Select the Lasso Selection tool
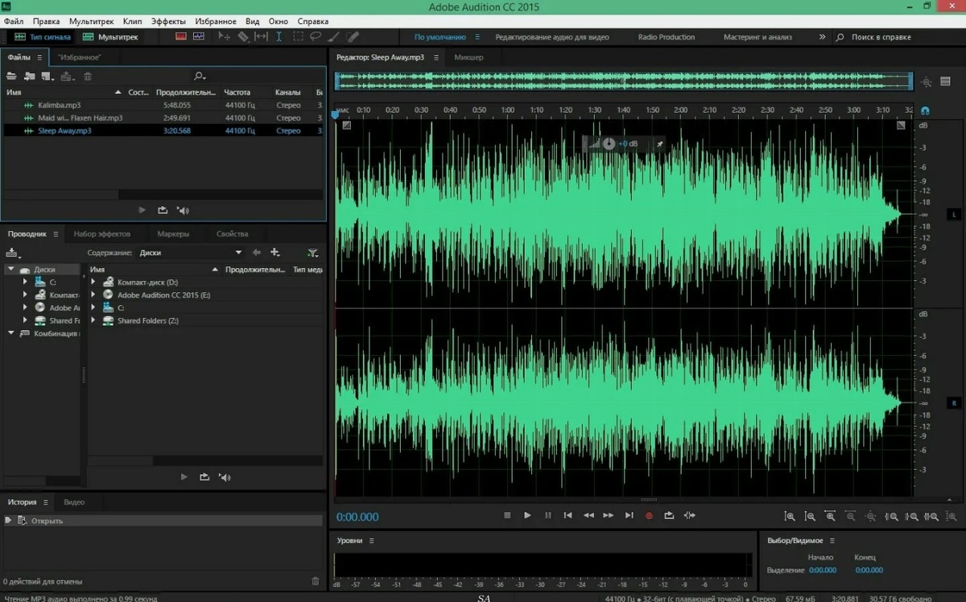 pyautogui.click(x=316, y=37)
